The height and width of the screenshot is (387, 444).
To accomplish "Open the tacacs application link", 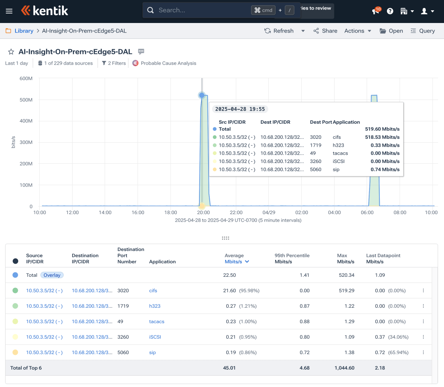I will click(157, 322).
